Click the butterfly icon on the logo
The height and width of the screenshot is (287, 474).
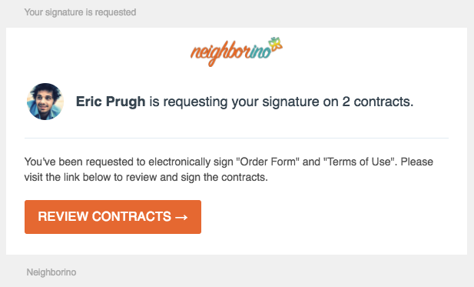coord(275,44)
